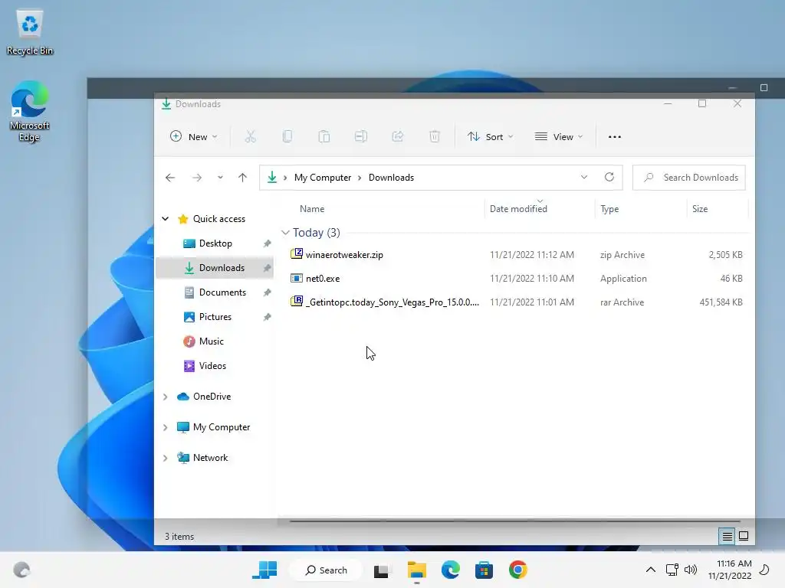Screen dimensions: 785x588
Task: Open Task View on taskbar
Action: pyautogui.click(x=382, y=570)
